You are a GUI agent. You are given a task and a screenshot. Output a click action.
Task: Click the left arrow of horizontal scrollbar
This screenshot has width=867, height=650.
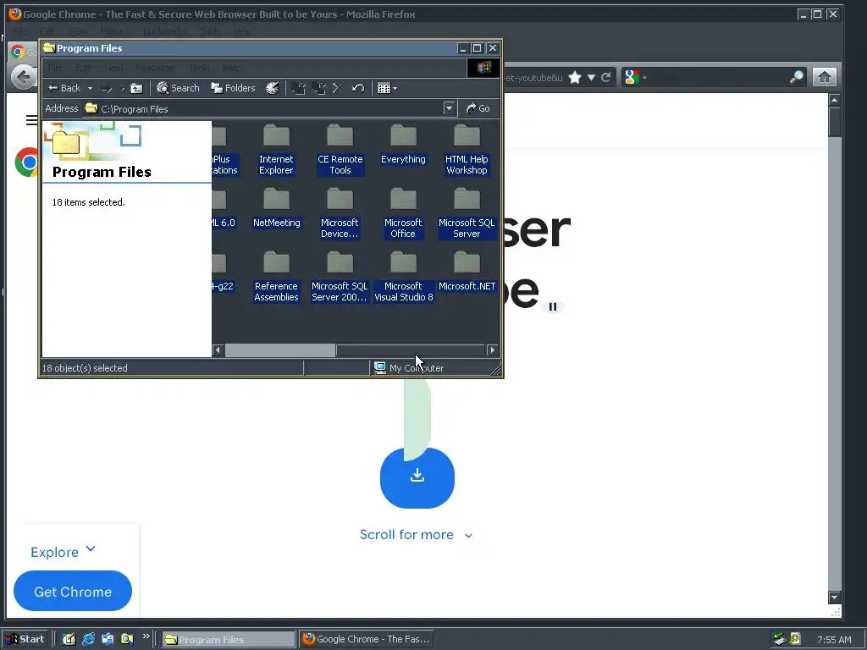coord(218,350)
